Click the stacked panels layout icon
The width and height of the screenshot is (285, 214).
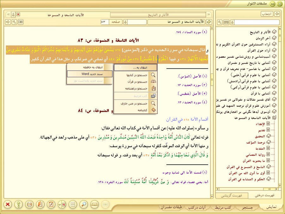[73, 205]
